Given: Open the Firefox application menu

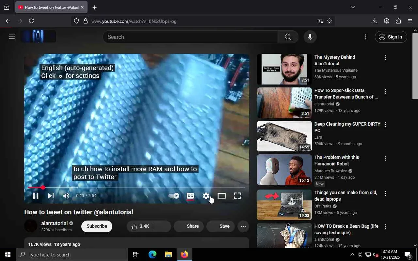Looking at the screenshot, I should click(x=410, y=21).
